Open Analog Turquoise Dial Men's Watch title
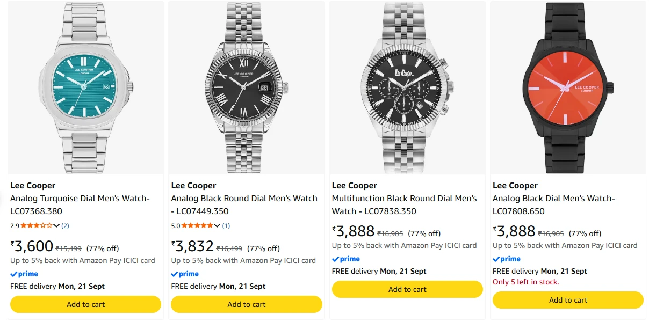The width and height of the screenshot is (649, 322). pos(80,204)
